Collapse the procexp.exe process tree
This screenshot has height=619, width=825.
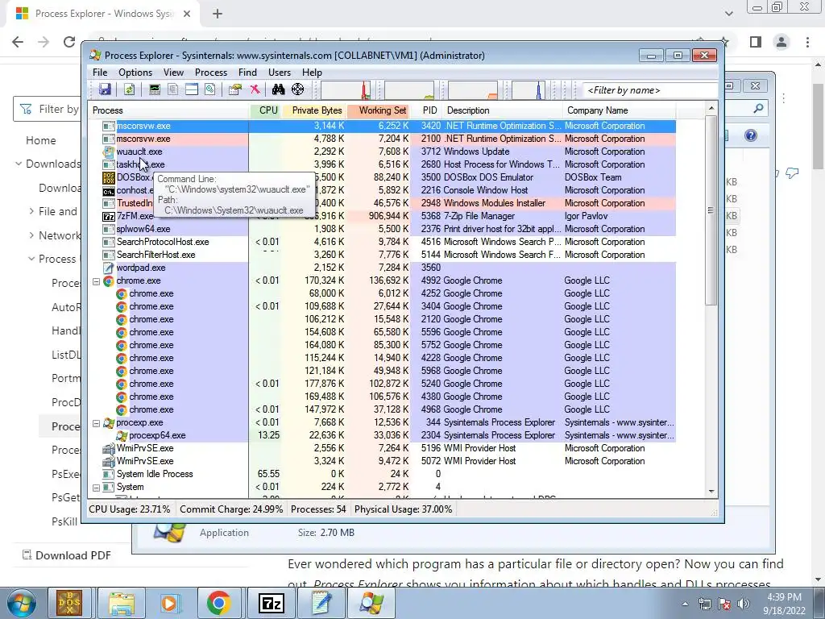97,422
